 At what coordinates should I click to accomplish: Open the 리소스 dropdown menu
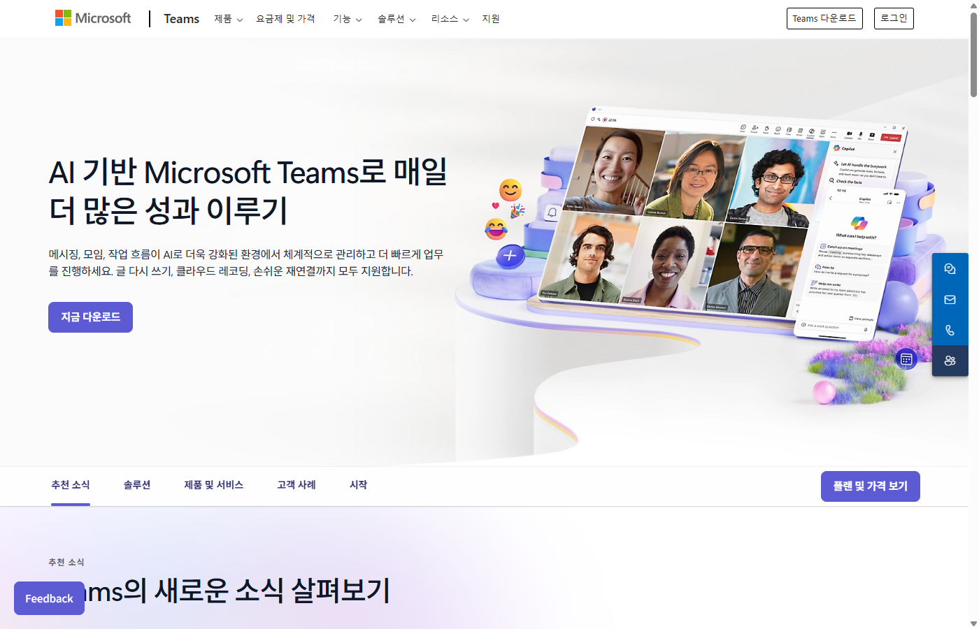coord(450,19)
